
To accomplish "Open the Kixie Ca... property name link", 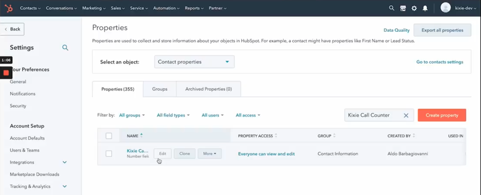I will [138, 151].
